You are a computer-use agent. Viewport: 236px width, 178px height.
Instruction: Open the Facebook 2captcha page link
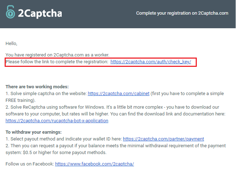point(94,164)
